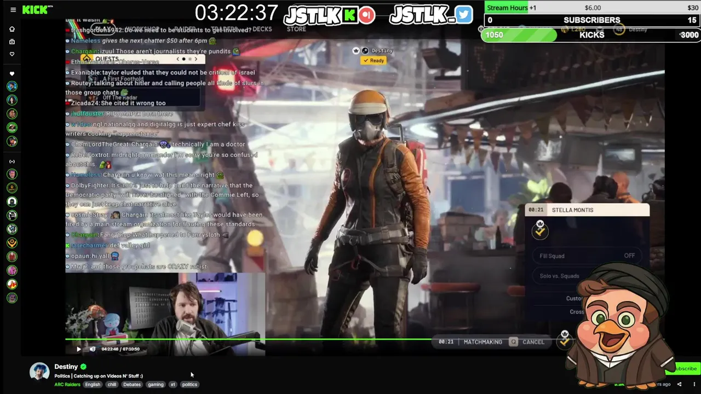Viewport: 701px width, 394px height.
Task: Click the stream title 'Politics | Catching up on Videos'
Action: pos(99,376)
